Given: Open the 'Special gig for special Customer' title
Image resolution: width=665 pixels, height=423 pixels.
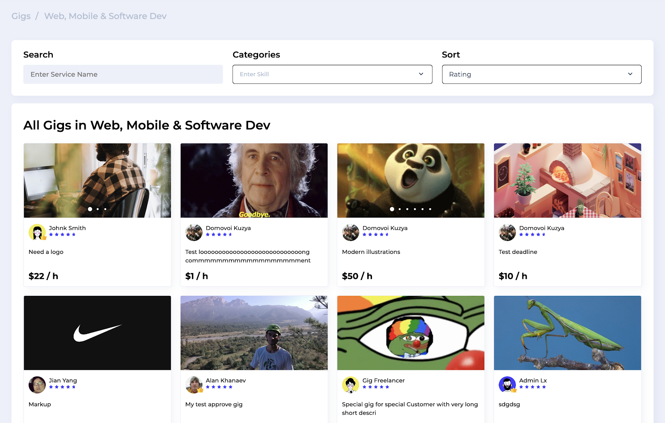Looking at the screenshot, I should (410, 408).
